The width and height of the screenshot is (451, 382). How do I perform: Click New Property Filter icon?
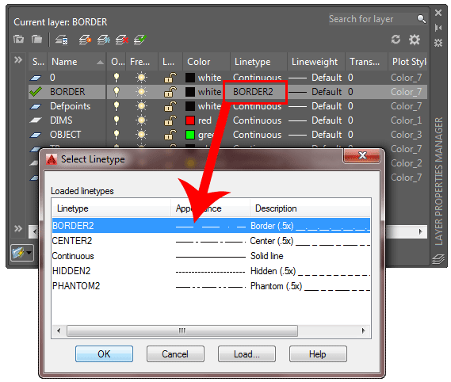tap(19, 39)
